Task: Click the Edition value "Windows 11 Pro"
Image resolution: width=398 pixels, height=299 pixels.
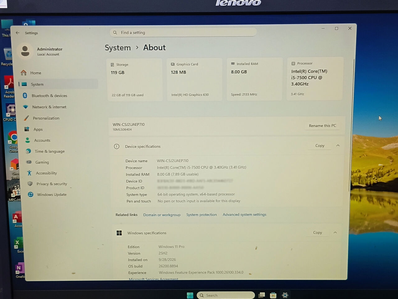Action: pyautogui.click(x=171, y=247)
